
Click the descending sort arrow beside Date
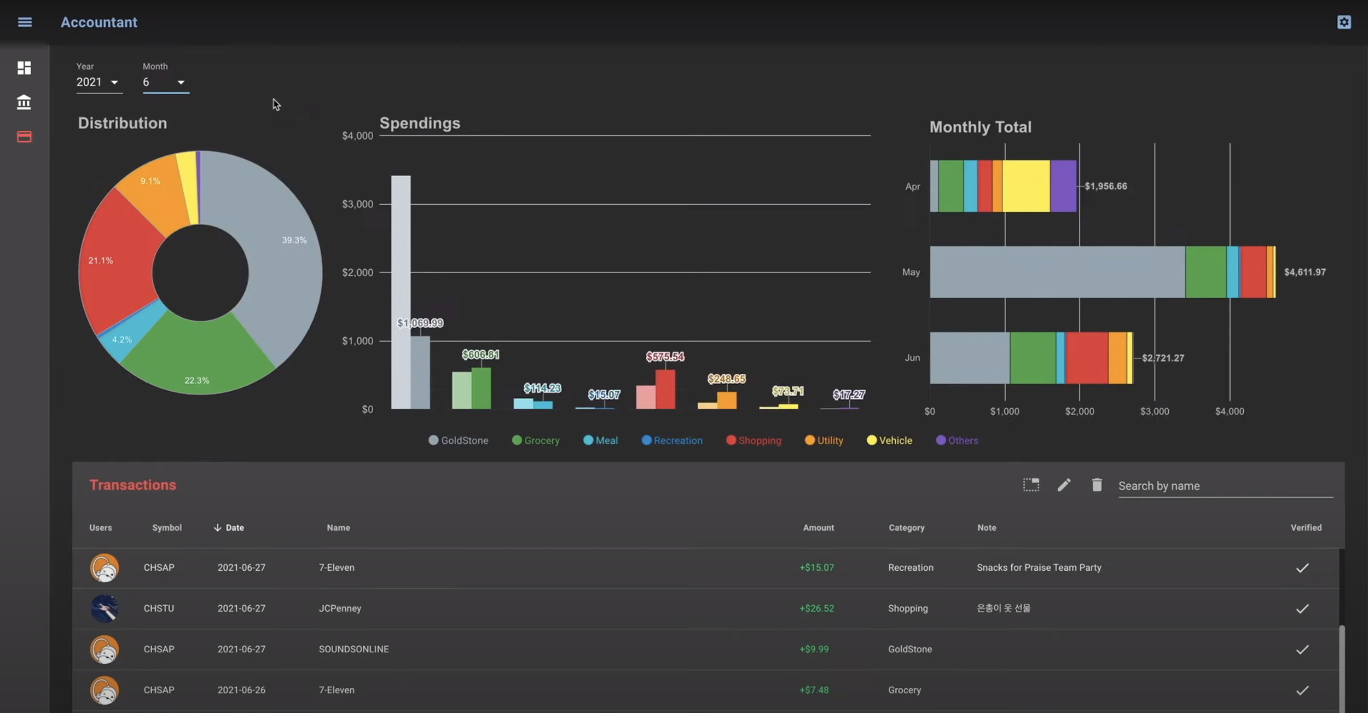click(217, 527)
